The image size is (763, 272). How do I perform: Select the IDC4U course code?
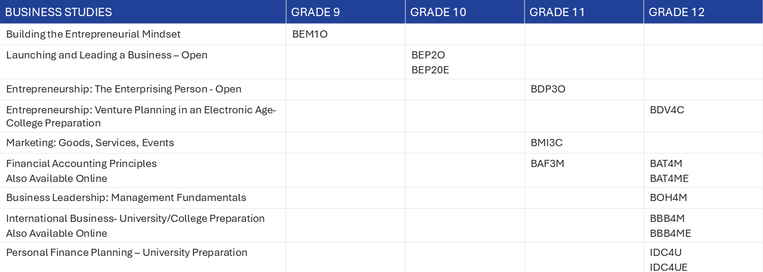(665, 253)
